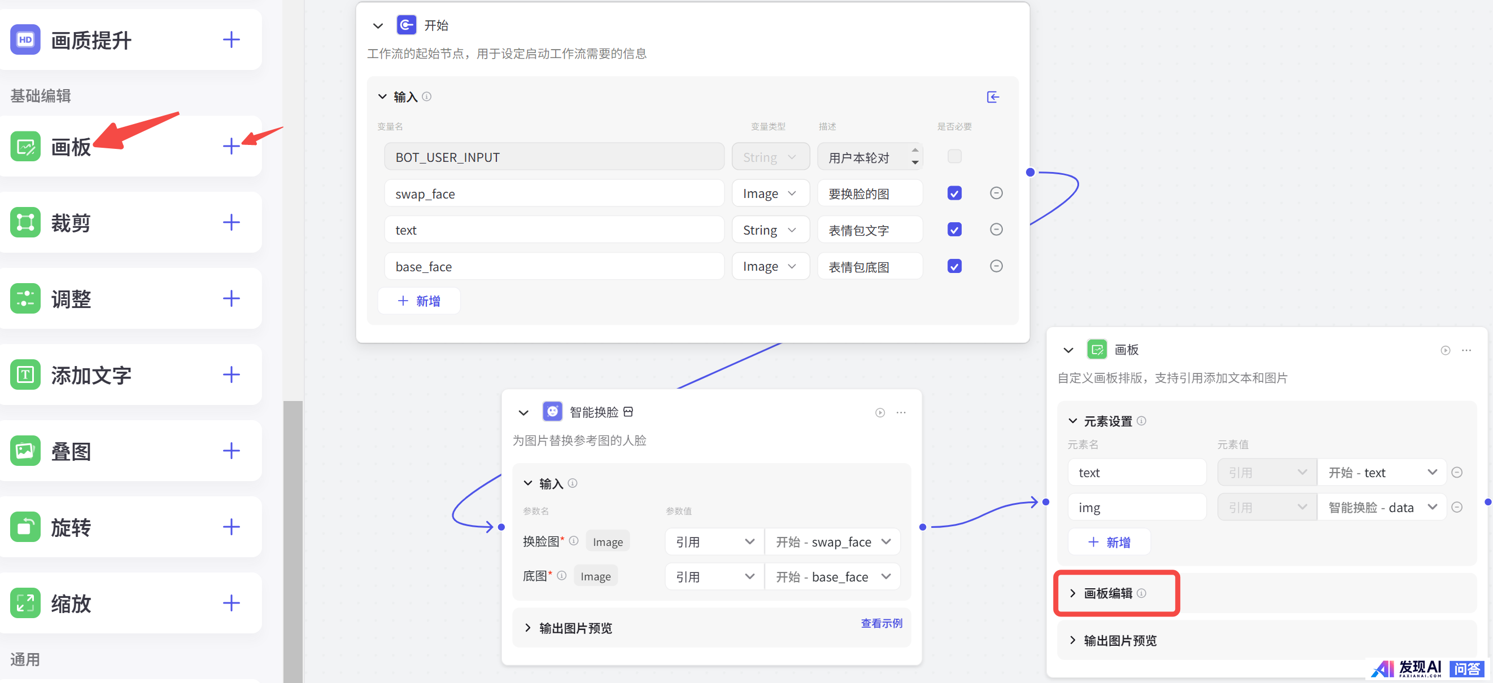Add the 画板 node with its plus icon

tap(232, 146)
